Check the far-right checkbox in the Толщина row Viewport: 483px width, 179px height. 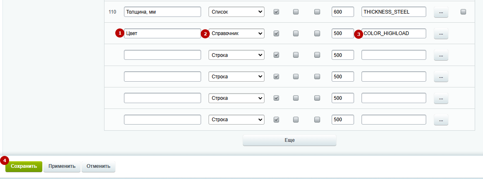pos(463,12)
